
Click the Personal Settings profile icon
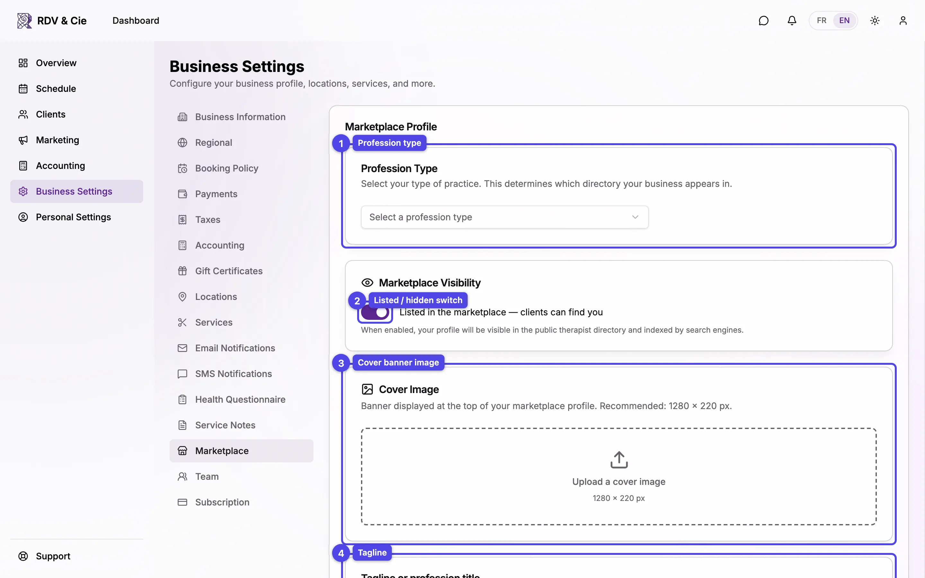[23, 217]
